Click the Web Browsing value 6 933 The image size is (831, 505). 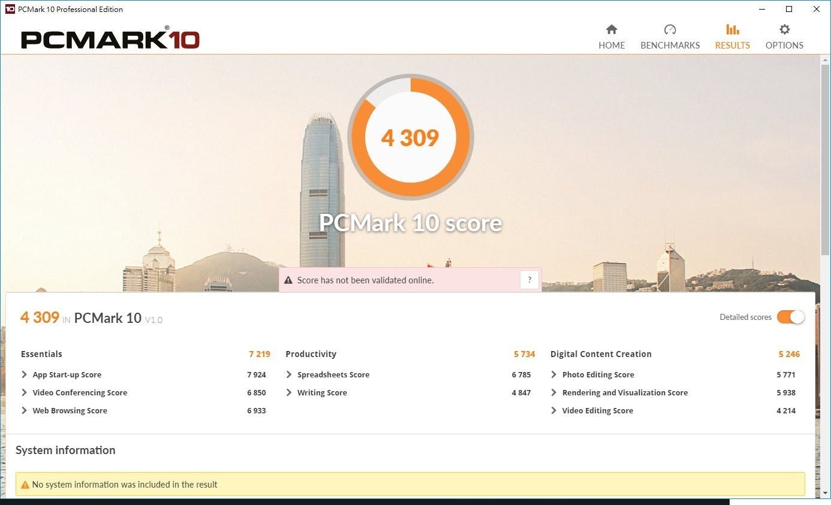coord(257,410)
